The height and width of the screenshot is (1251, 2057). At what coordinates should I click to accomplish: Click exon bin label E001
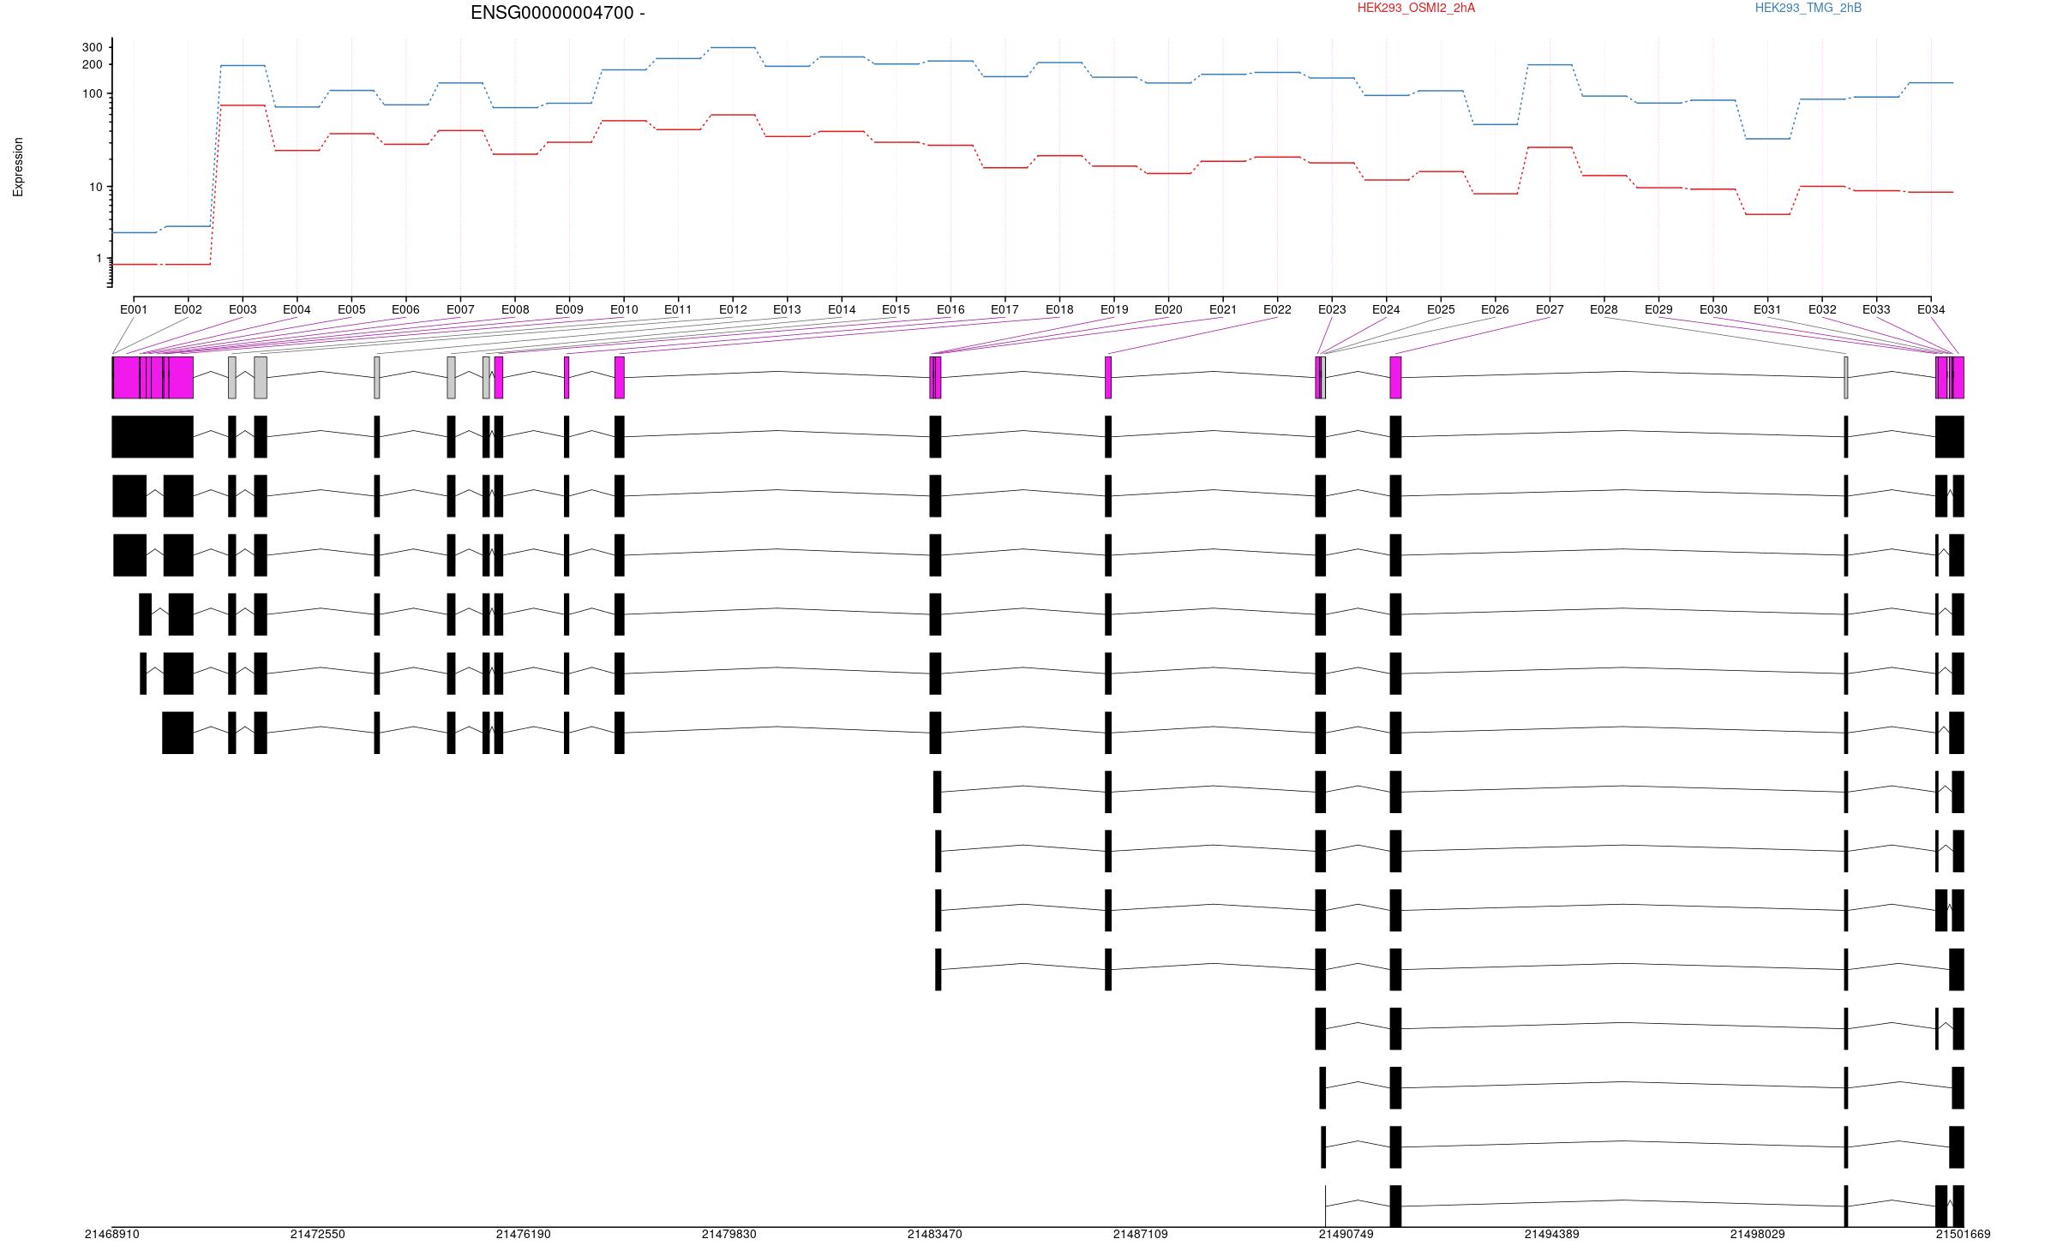[134, 309]
